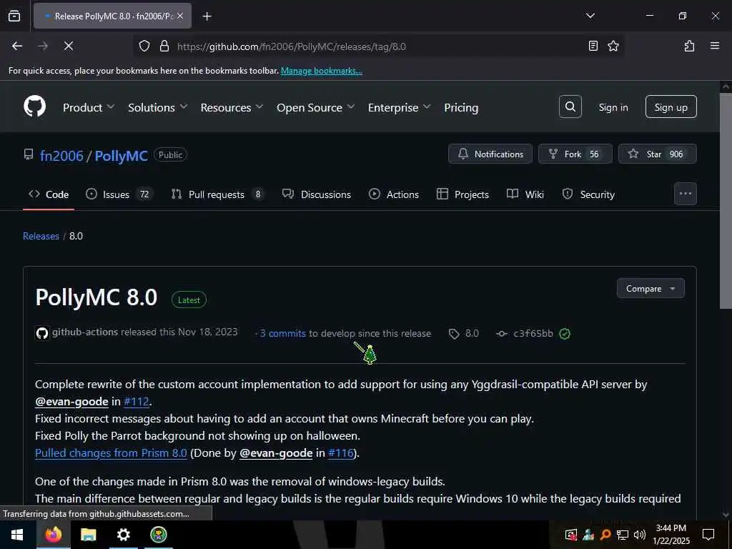Expand the Product navigation dropdown
This screenshot has height=549, width=732.
(88, 107)
